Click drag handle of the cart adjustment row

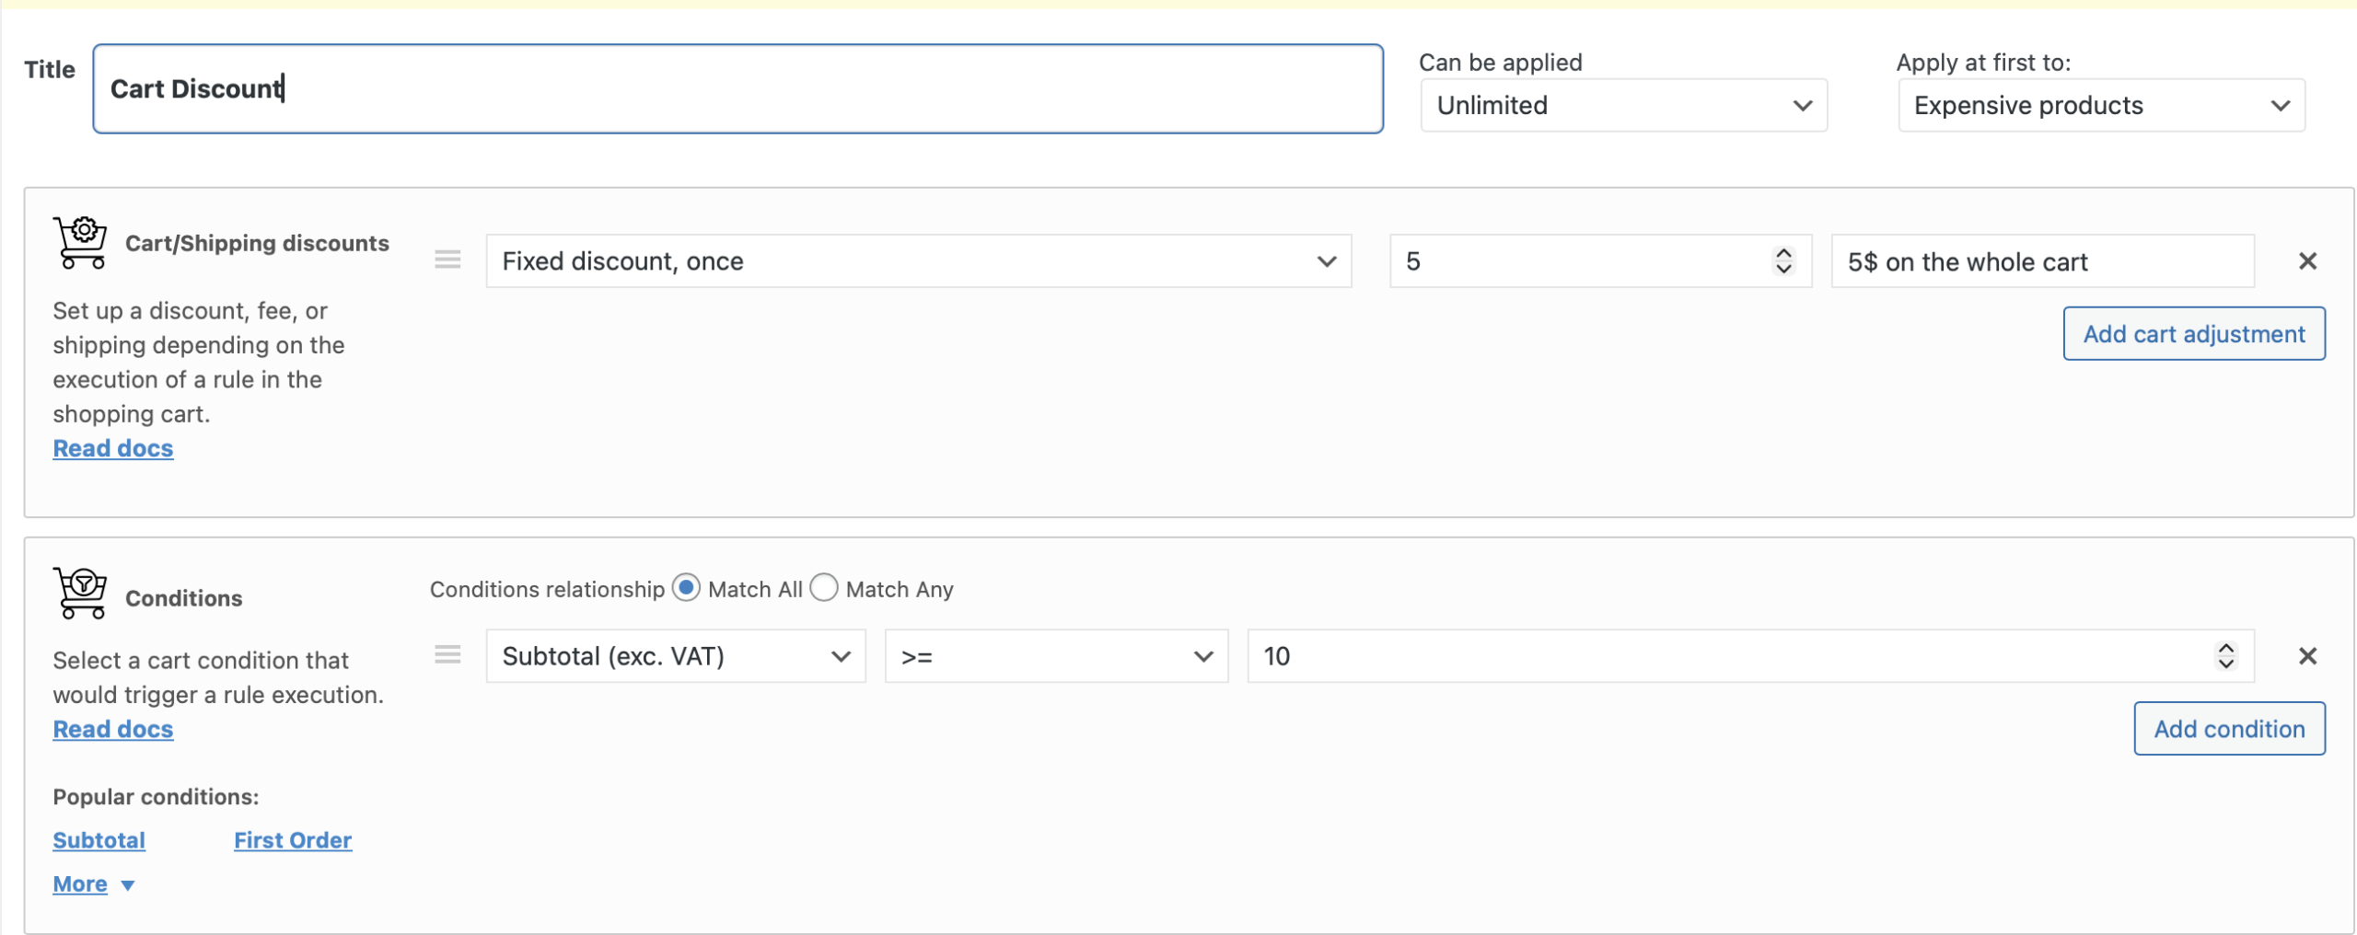point(447,260)
